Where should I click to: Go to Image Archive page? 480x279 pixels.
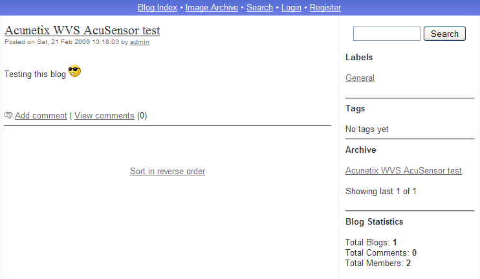pos(212,7)
